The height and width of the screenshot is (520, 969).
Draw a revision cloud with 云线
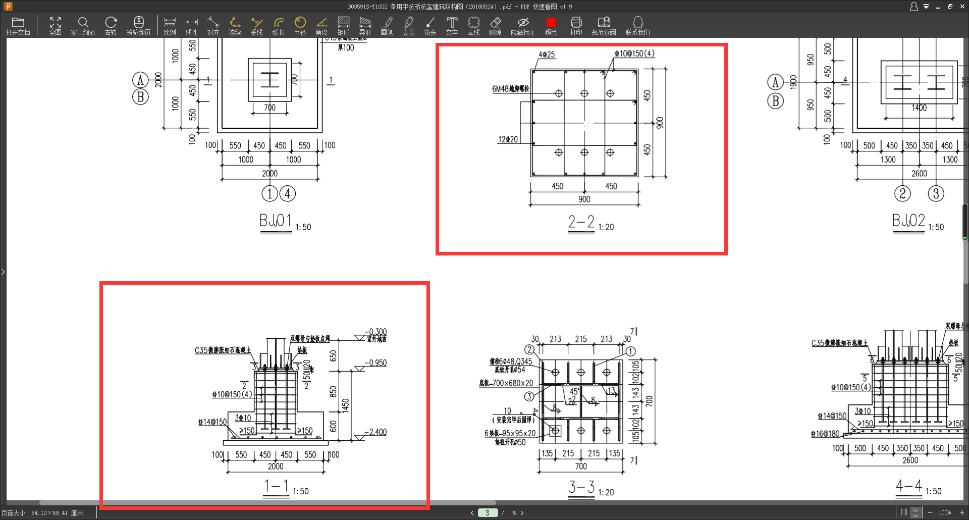pos(473,26)
